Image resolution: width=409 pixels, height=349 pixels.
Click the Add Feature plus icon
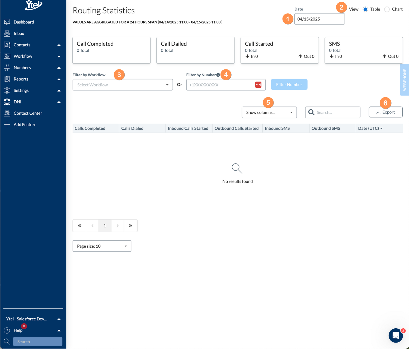click(7, 125)
